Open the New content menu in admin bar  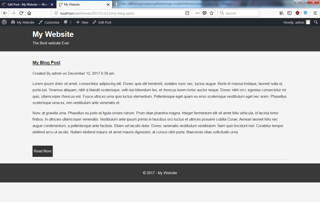pos(82,22)
